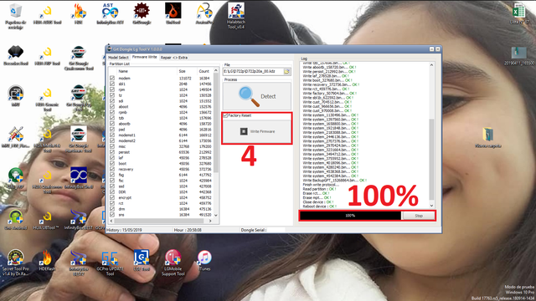Uncheck the persist partition checkbox

click(112, 152)
